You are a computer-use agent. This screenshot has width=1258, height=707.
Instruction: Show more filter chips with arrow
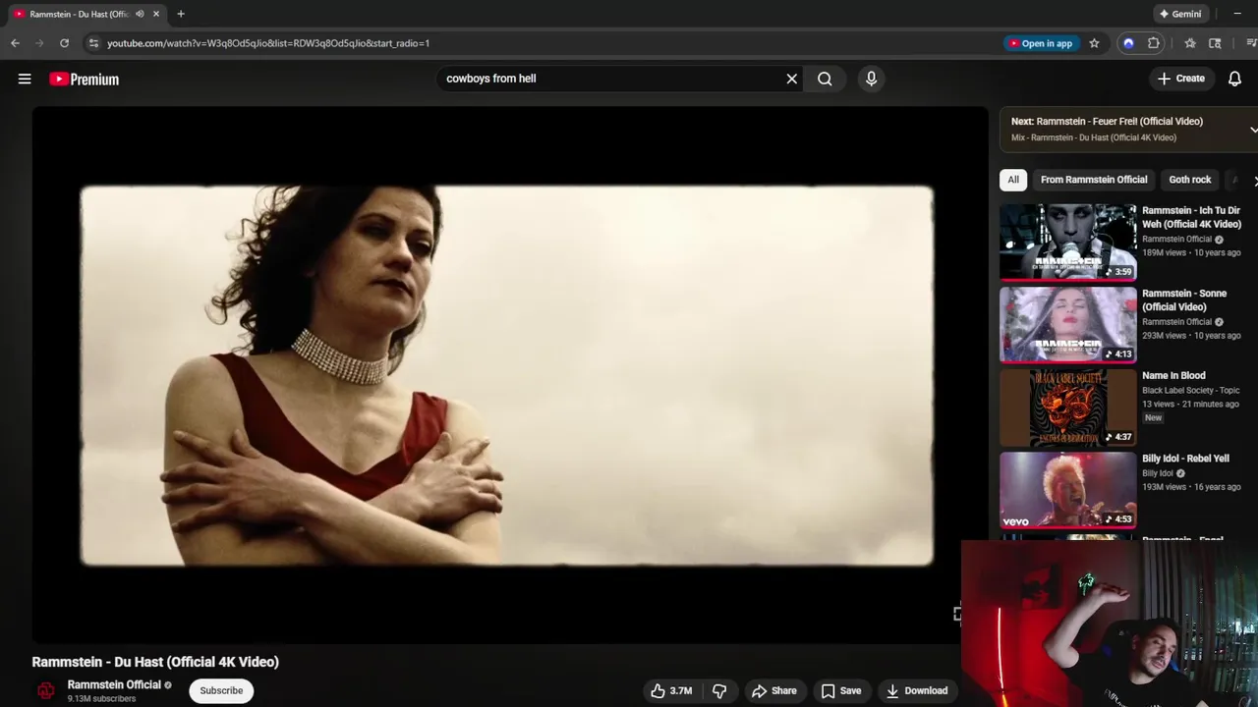(x=1254, y=181)
